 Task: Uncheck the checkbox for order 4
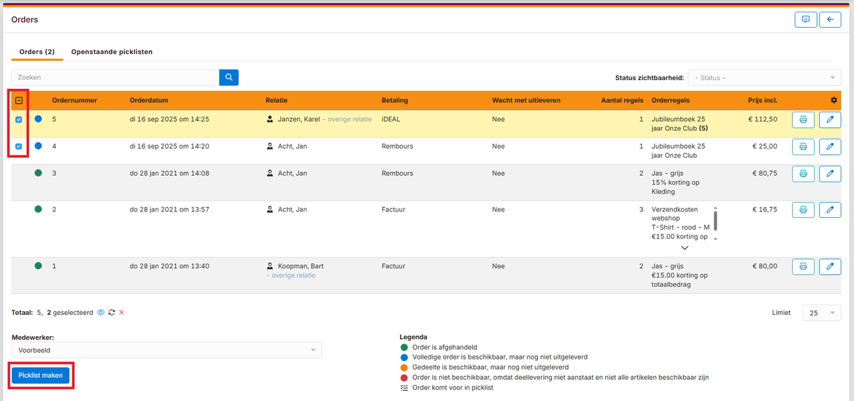(x=19, y=147)
